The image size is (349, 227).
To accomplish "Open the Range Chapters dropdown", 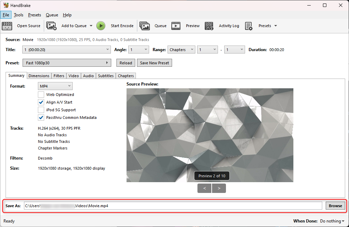I will point(181,50).
